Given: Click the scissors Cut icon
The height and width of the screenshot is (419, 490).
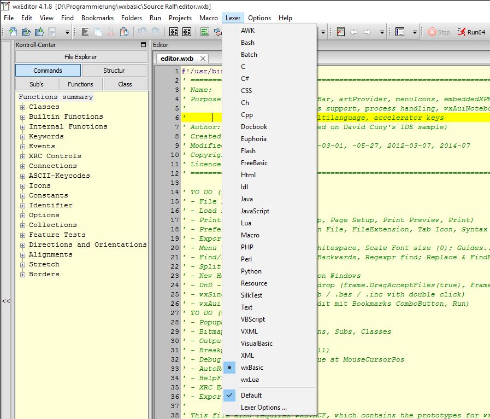Looking at the screenshot, I should click(x=111, y=32).
